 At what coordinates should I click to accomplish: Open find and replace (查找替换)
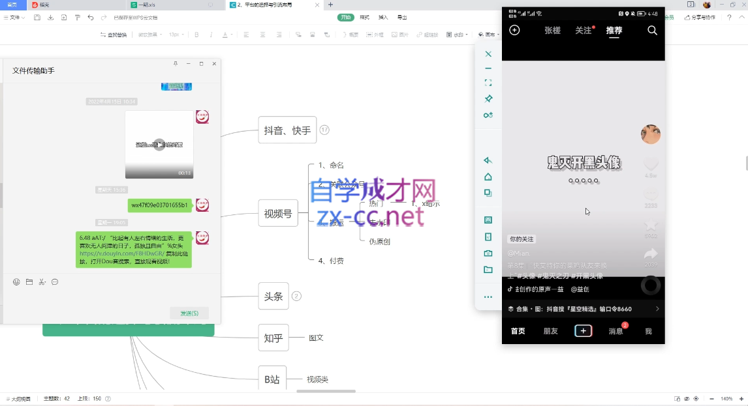[114, 35]
